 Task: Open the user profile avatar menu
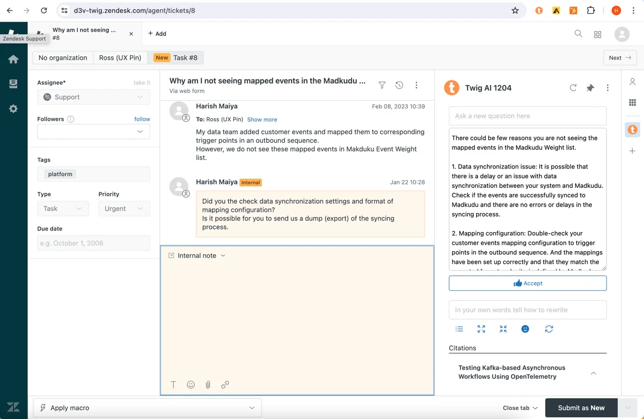pyautogui.click(x=622, y=34)
